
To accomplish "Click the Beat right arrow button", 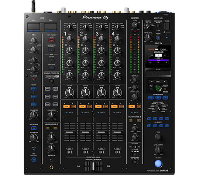I will (x=164, y=81).
